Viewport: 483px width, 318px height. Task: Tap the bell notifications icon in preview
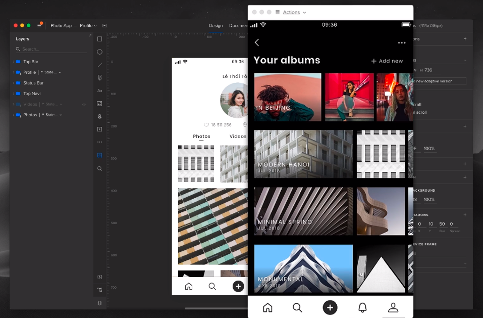tap(362, 307)
